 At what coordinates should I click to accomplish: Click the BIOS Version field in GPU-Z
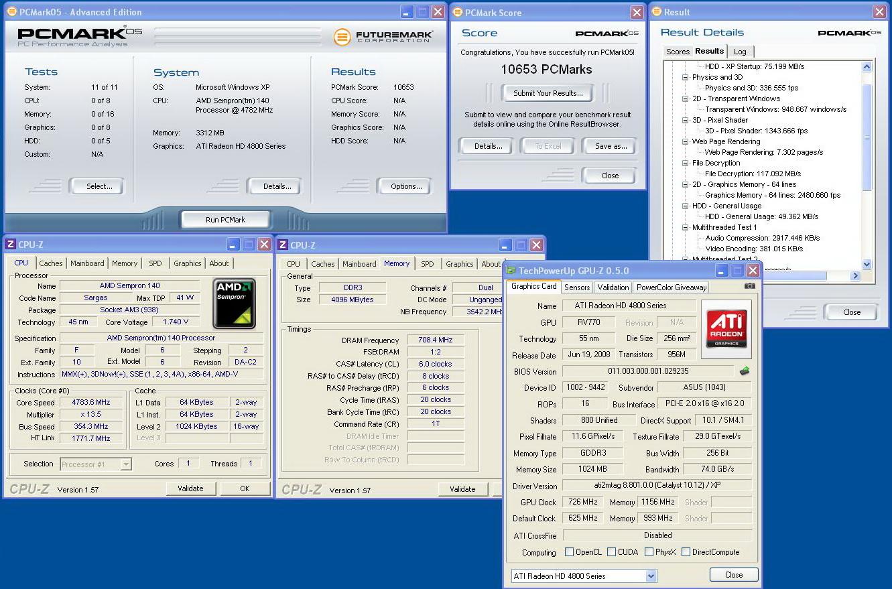pos(648,371)
